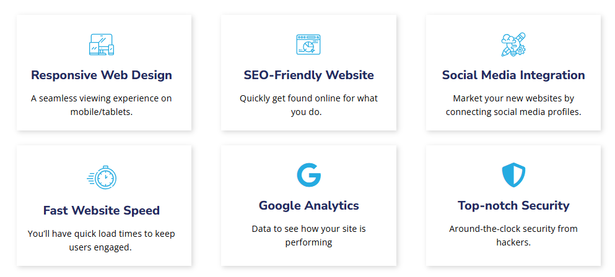Select the Social Media Integration heading

(x=513, y=75)
